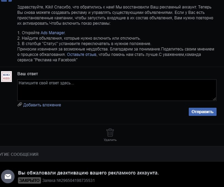Screen dimensions: 224x187
Task: Click the paperclip attachment icon
Action: (x=20, y=105)
